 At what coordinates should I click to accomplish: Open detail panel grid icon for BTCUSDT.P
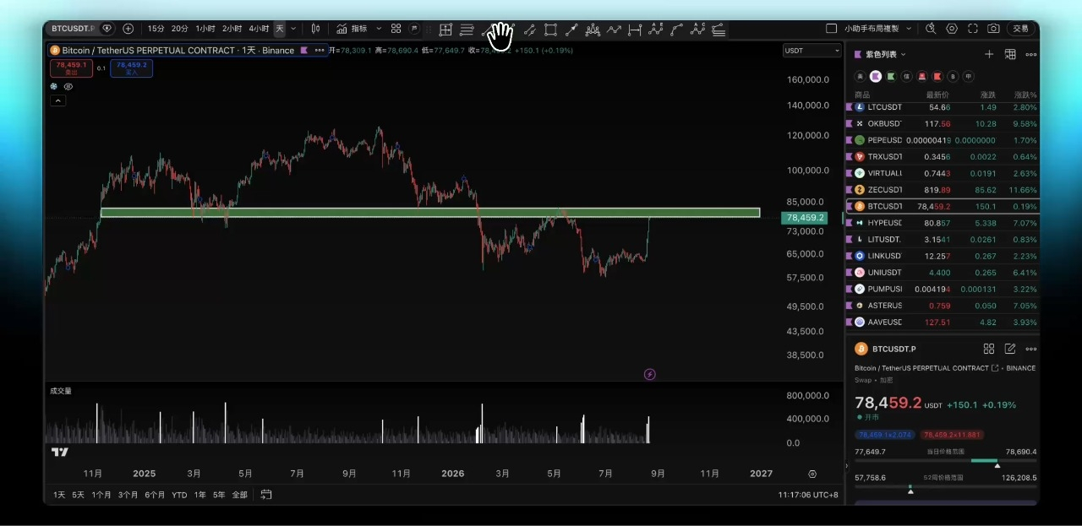989,349
